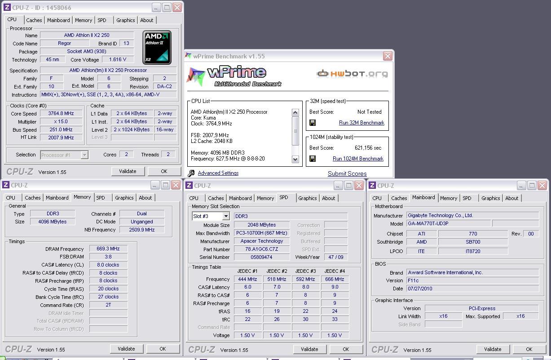This screenshot has height=360, width=551.
Task: Click the mainboard Model GA-MA770T-UD3P field
Action: tap(448, 223)
